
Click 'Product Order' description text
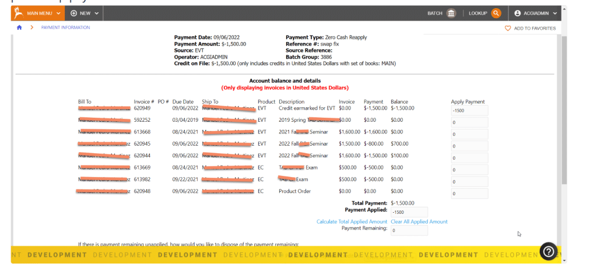(294, 191)
